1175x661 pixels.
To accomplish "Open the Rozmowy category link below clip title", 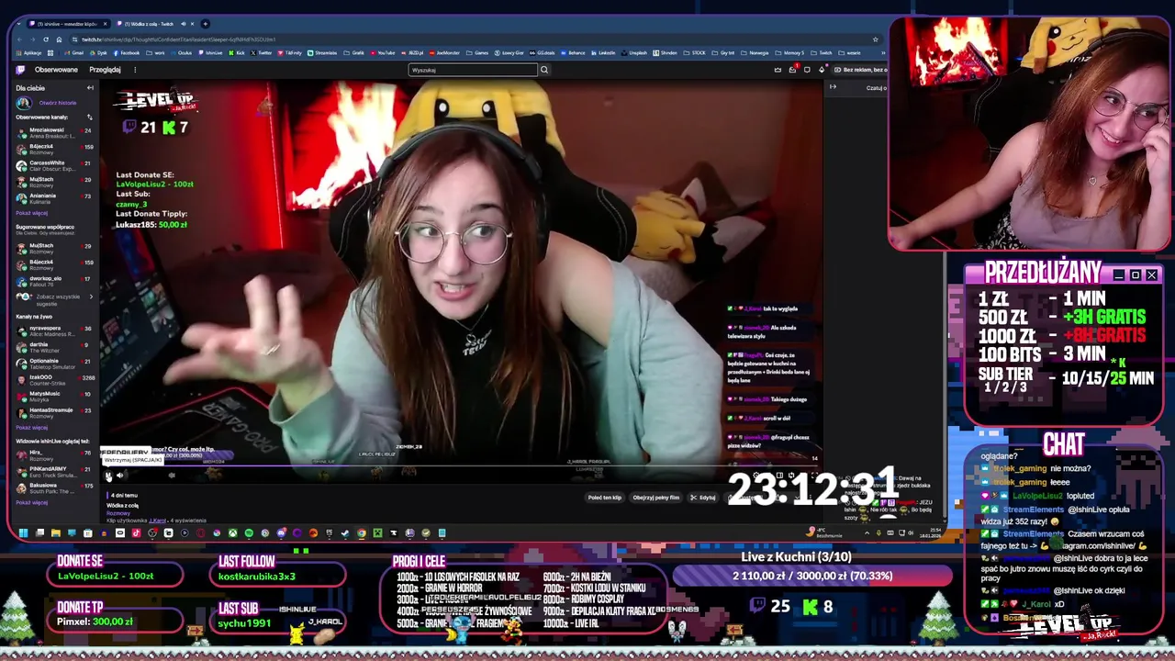I will click(118, 513).
